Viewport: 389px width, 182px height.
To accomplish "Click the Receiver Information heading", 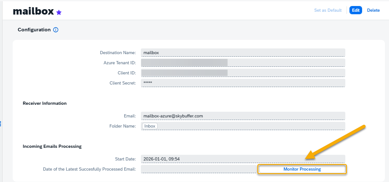I will 45,103.
